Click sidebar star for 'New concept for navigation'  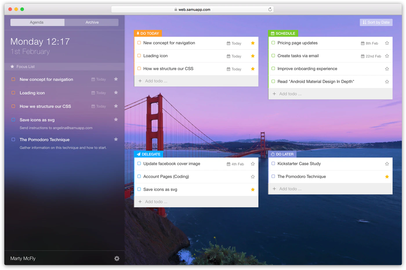coord(116,79)
